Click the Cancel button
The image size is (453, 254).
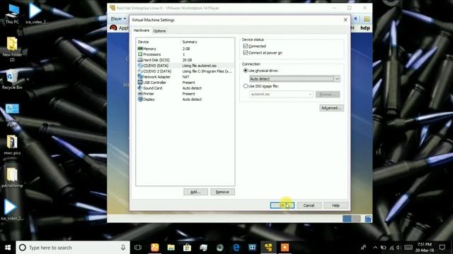click(309, 205)
